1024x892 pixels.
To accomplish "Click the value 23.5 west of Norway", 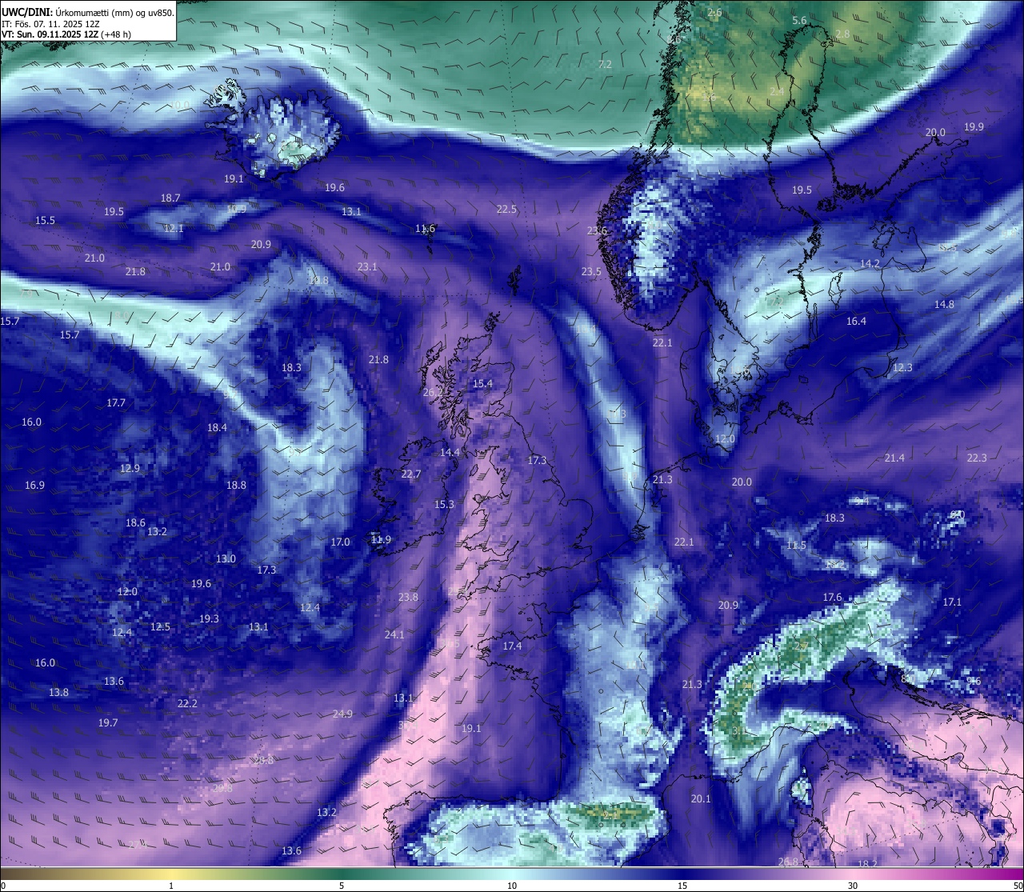I will (591, 271).
